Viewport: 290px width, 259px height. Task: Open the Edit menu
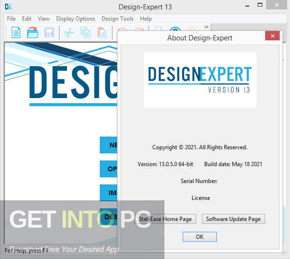(x=27, y=19)
